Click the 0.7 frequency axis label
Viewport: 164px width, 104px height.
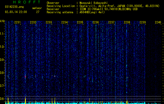click(2, 86)
